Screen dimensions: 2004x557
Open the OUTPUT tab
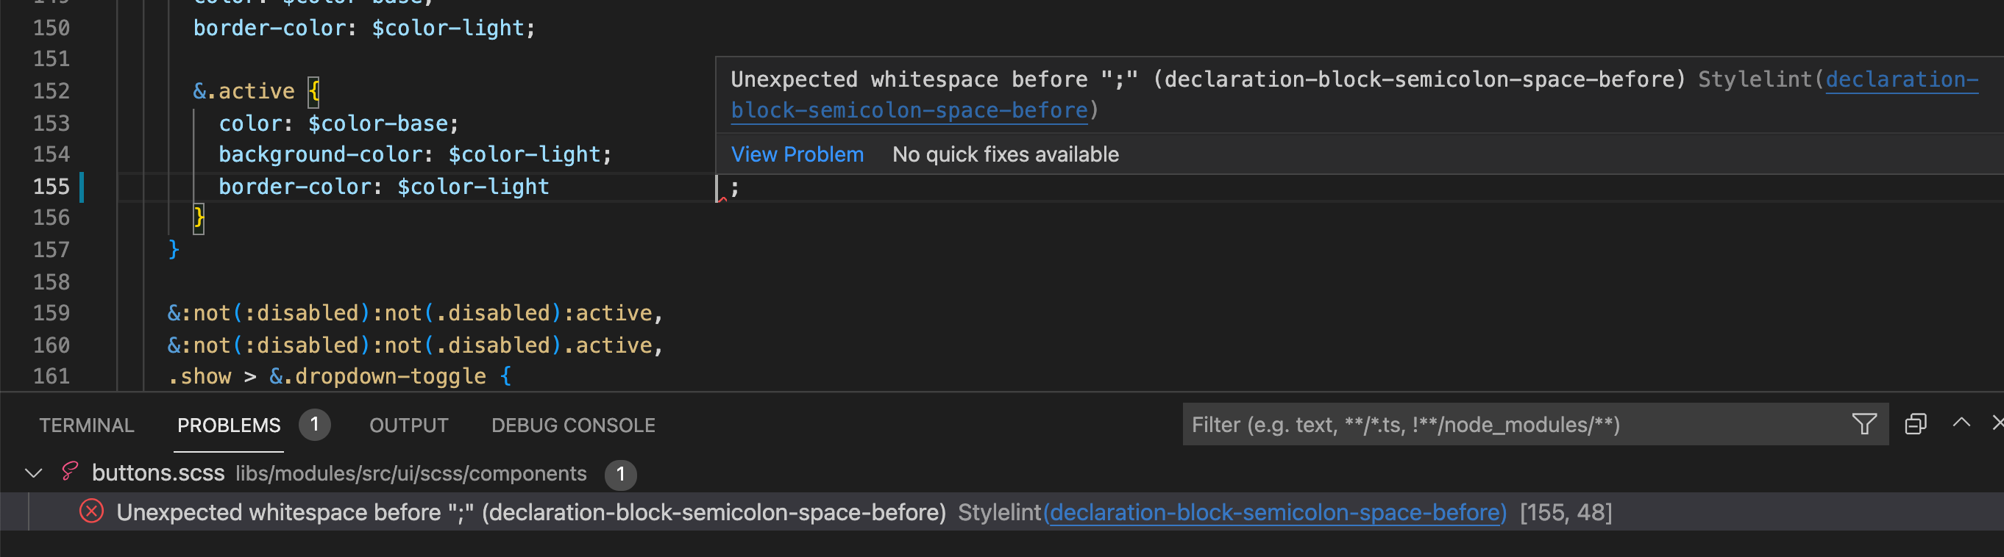pyautogui.click(x=408, y=425)
